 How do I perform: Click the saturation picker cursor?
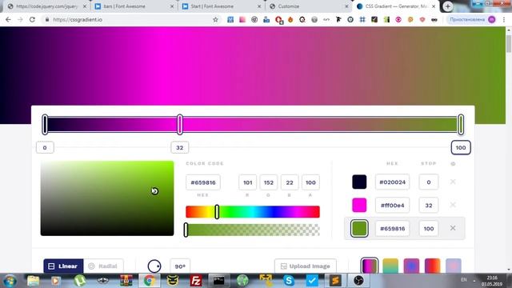point(154,191)
